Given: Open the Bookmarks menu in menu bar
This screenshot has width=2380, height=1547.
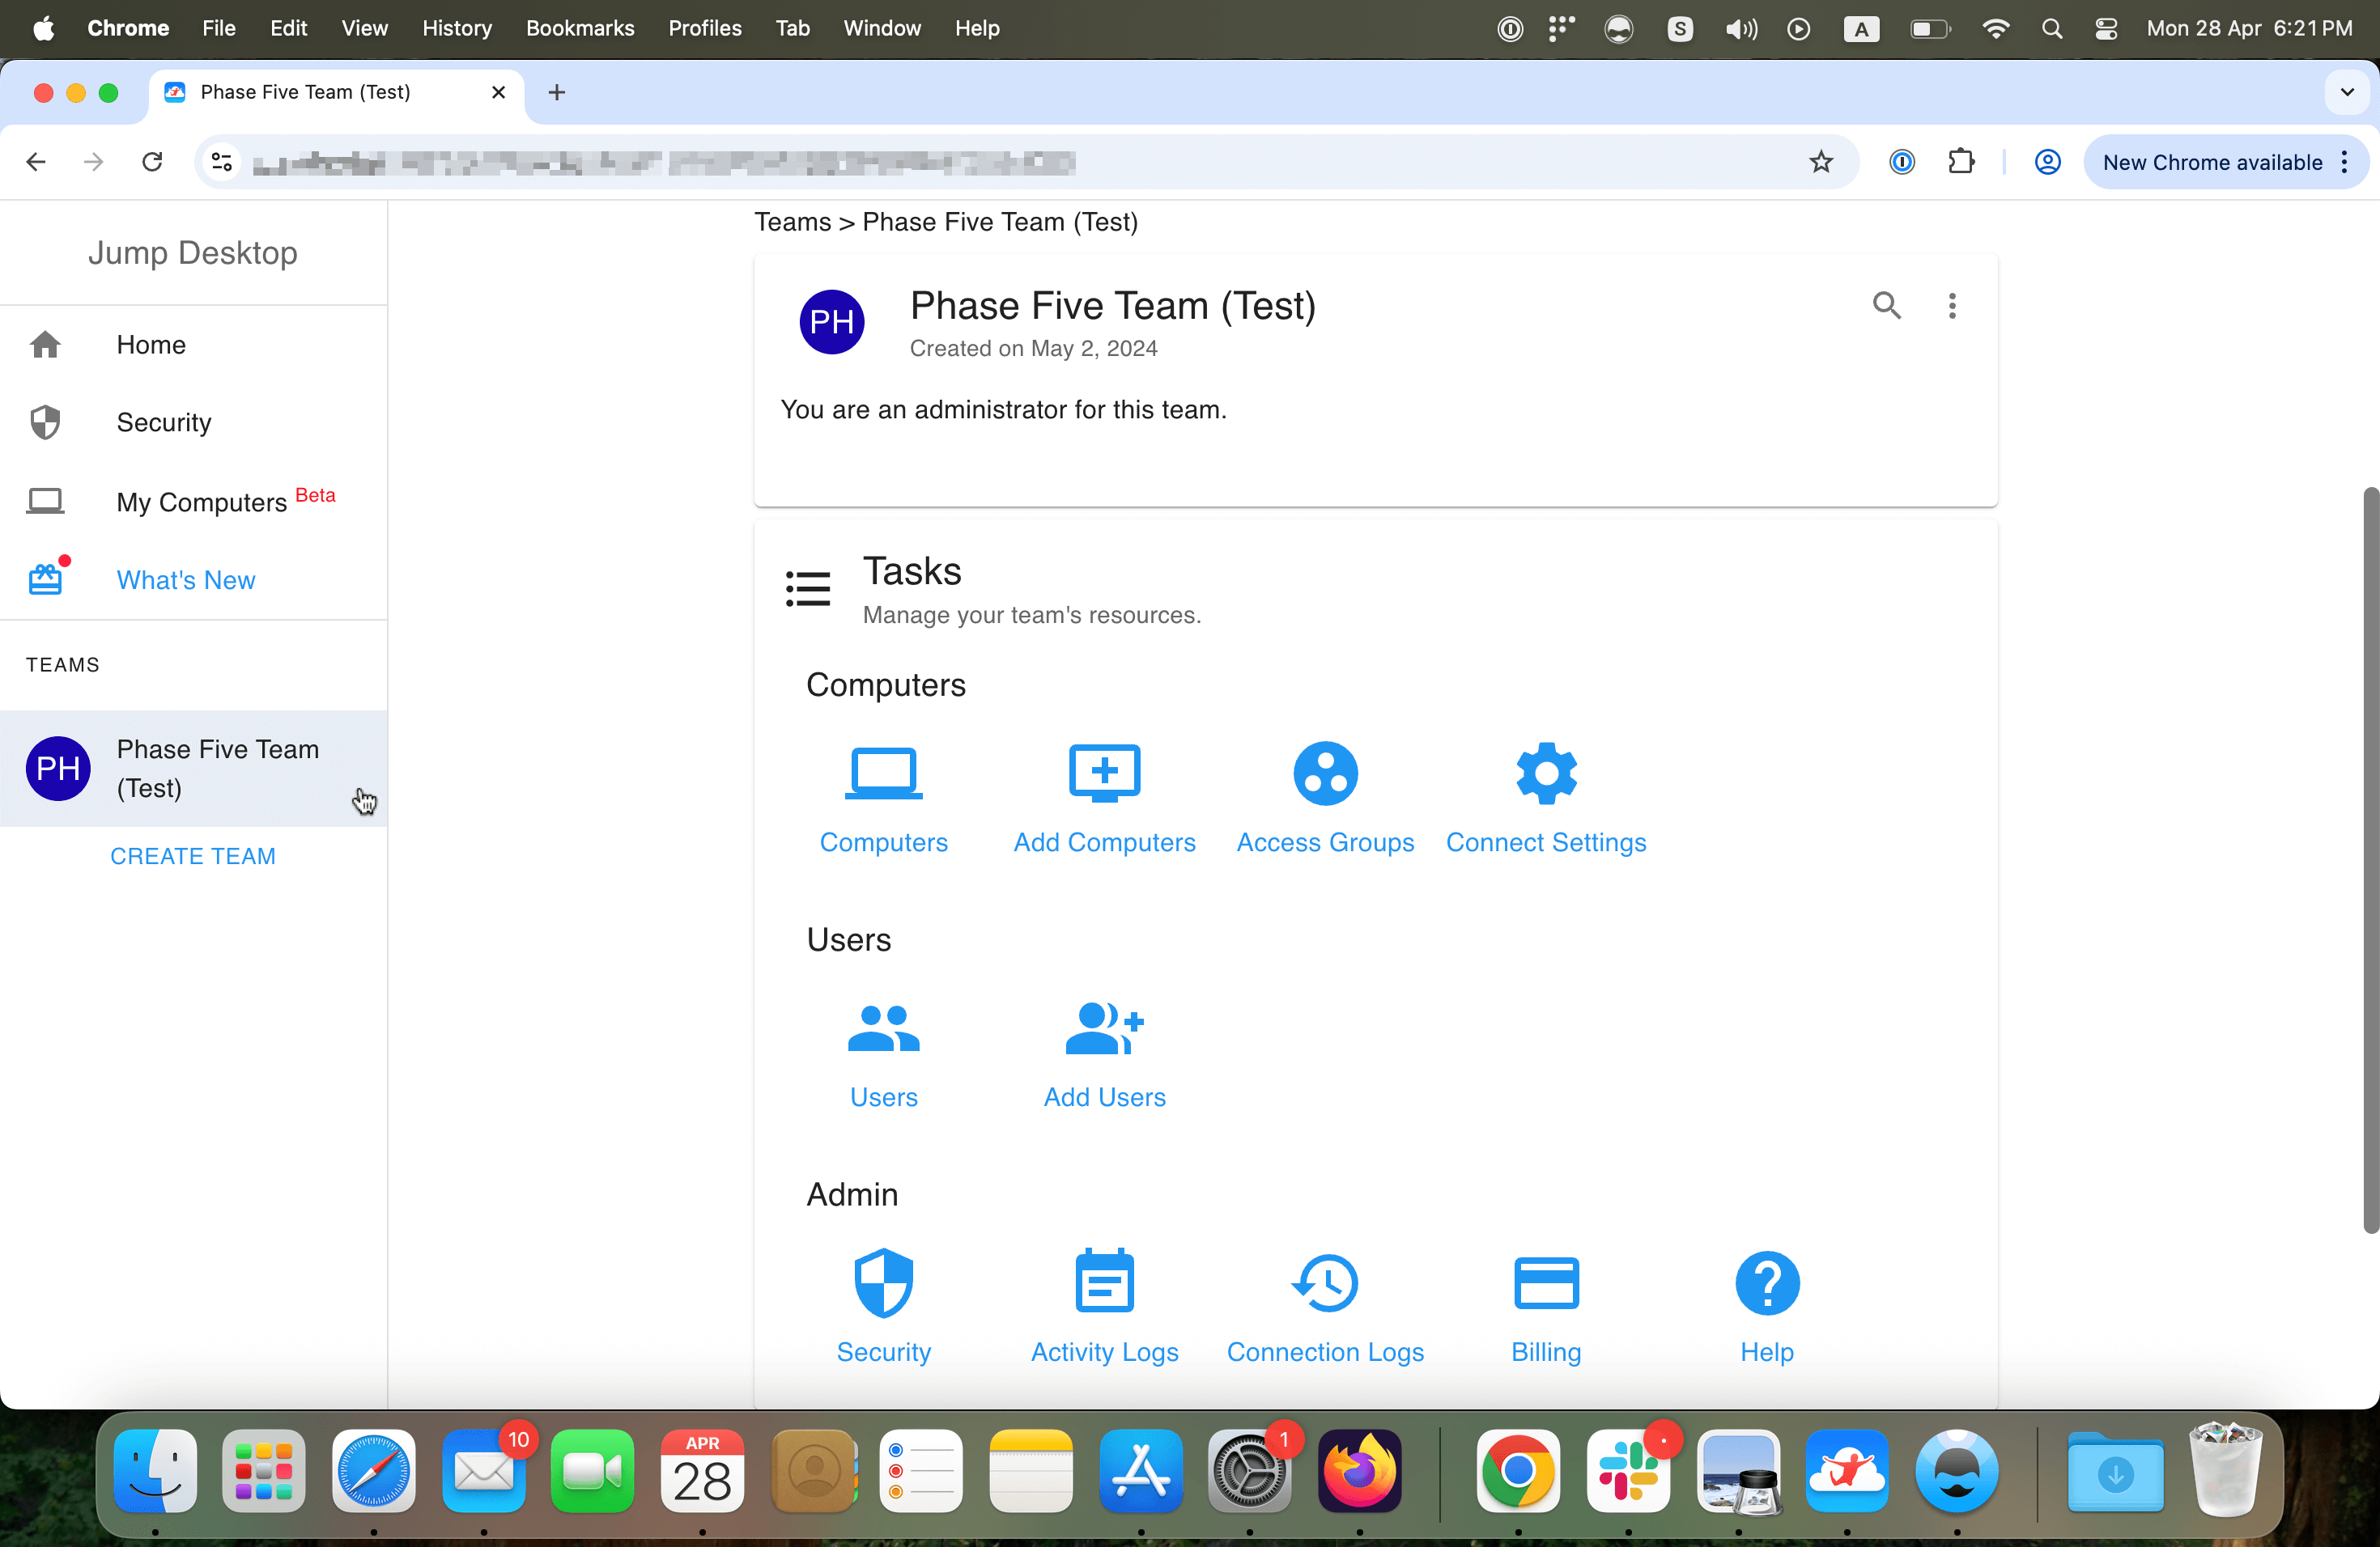Looking at the screenshot, I should [x=580, y=28].
